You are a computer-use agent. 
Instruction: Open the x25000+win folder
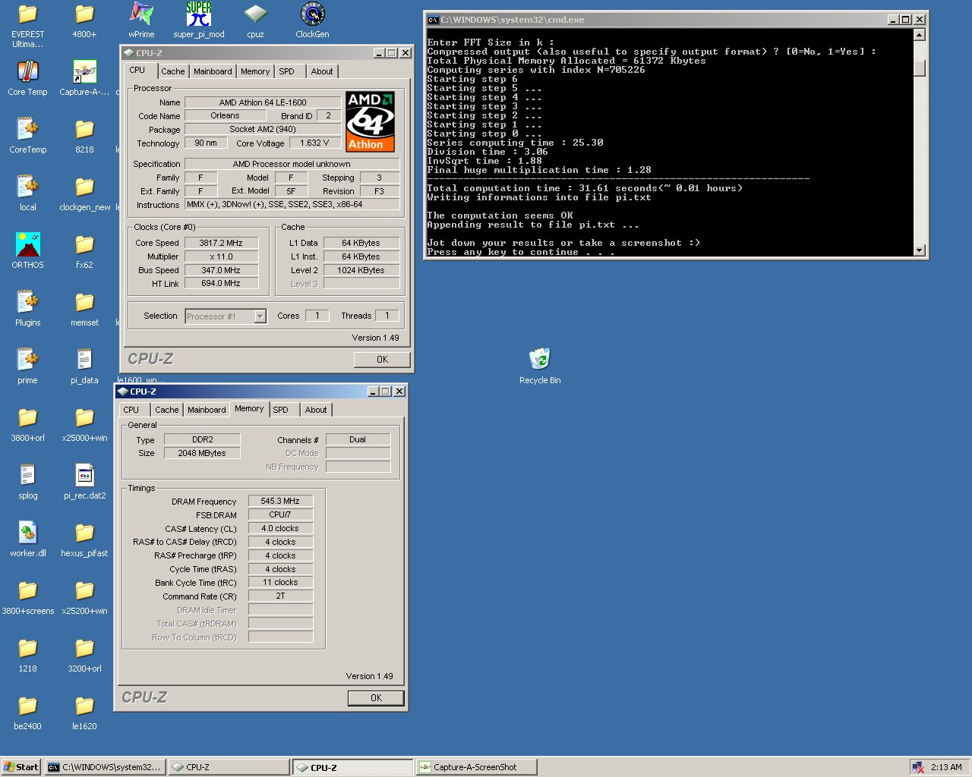[x=84, y=424]
